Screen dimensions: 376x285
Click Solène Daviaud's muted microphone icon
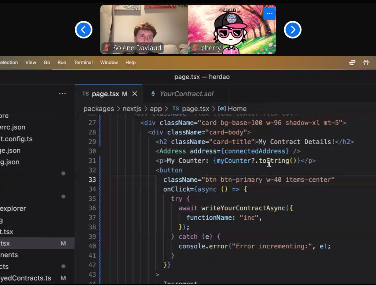(x=106, y=48)
